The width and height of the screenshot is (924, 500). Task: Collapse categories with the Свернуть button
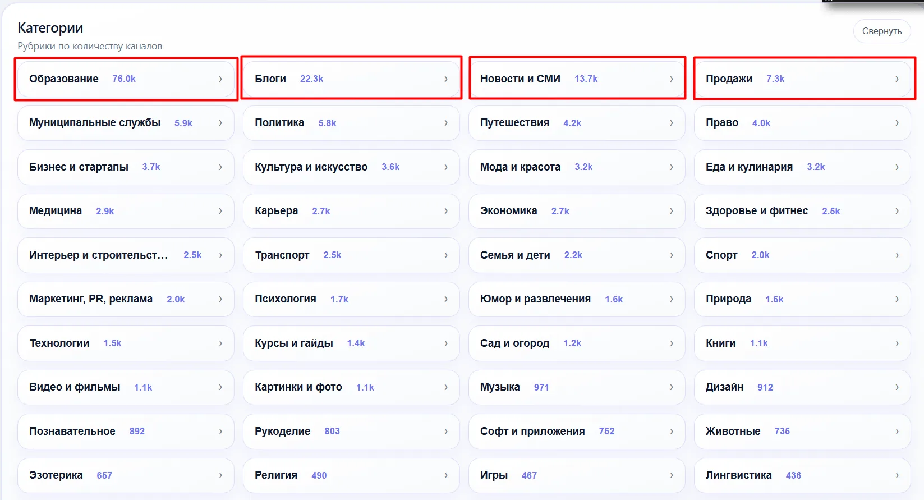point(881,31)
